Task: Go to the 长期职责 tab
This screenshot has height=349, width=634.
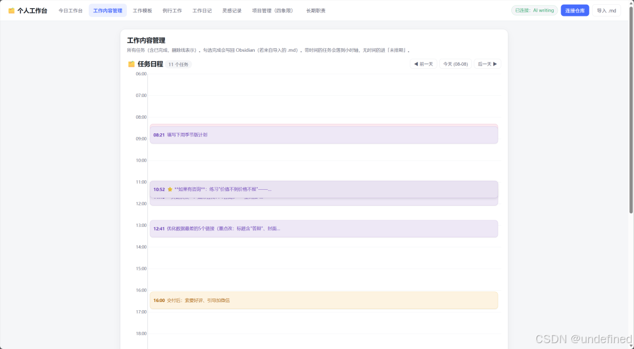Action: click(x=316, y=11)
